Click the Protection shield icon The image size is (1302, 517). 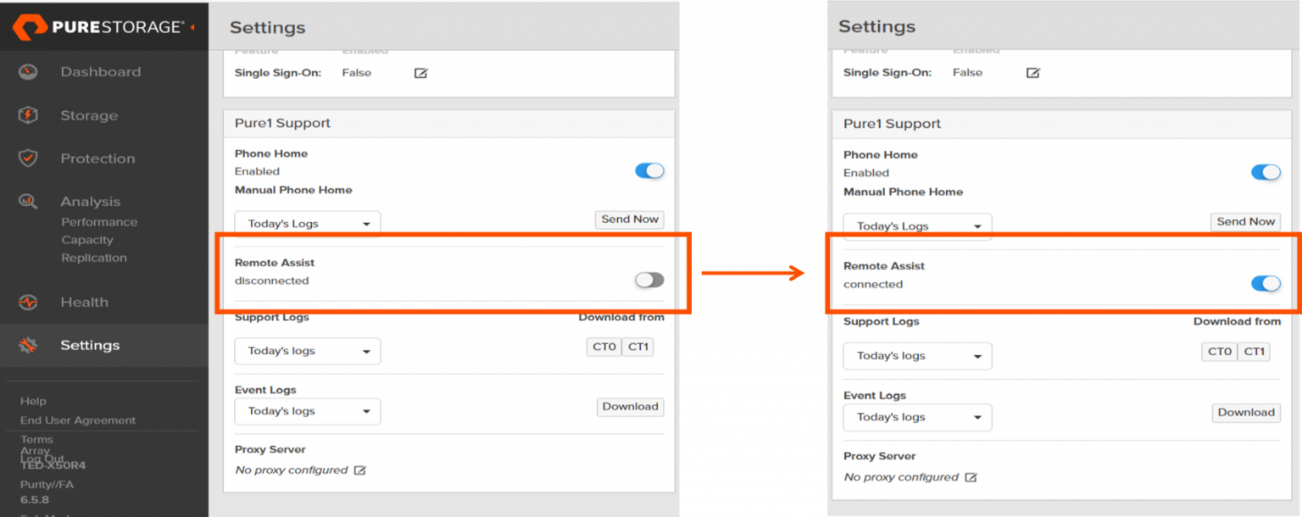point(28,158)
